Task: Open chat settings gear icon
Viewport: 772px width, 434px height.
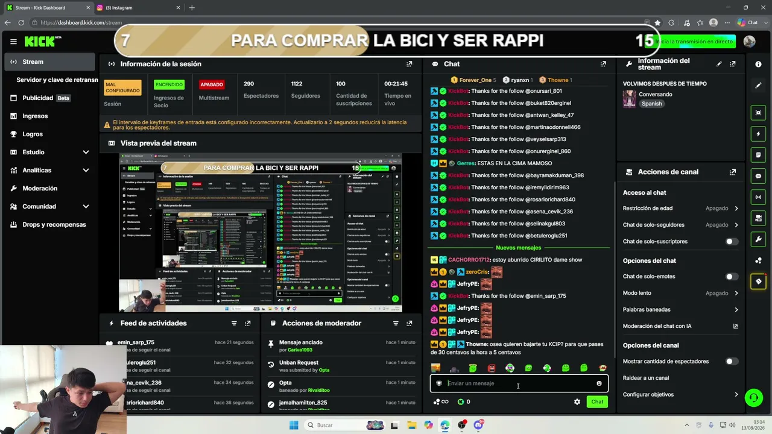Action: 577,401
